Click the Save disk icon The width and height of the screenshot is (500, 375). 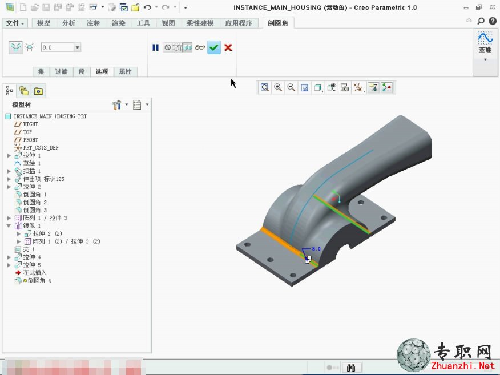tap(46, 7)
